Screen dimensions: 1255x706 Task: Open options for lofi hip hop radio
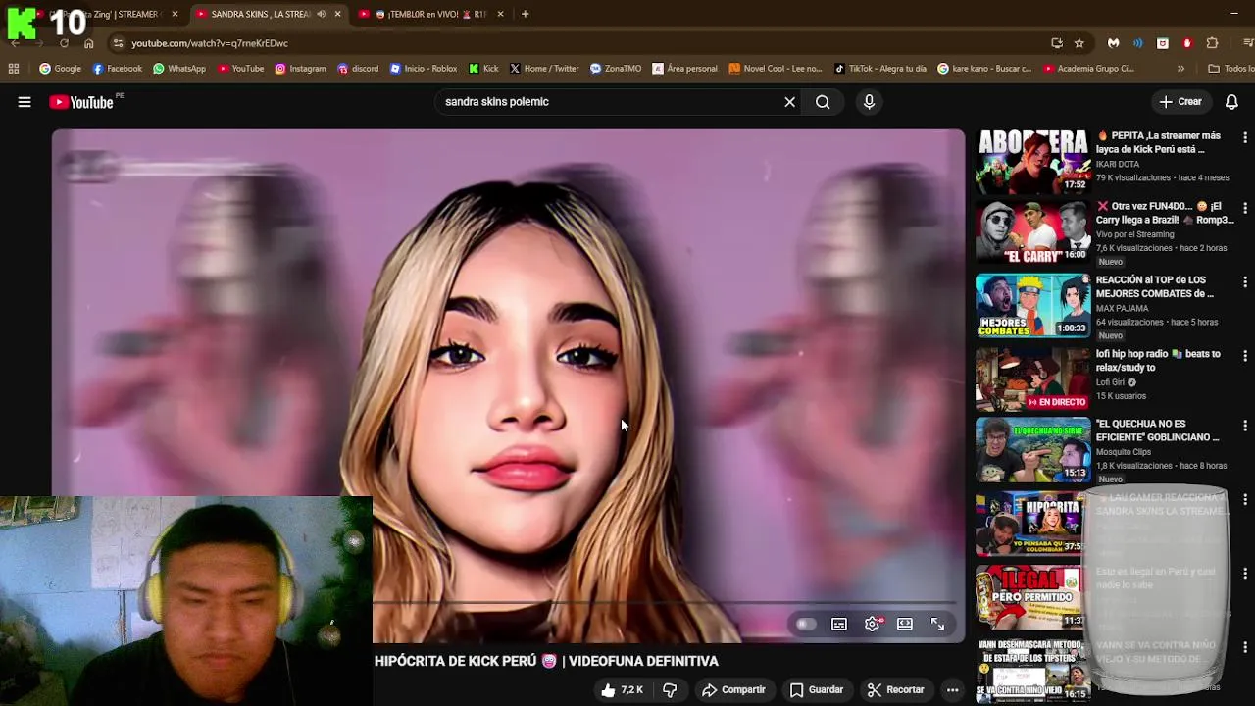click(x=1245, y=356)
